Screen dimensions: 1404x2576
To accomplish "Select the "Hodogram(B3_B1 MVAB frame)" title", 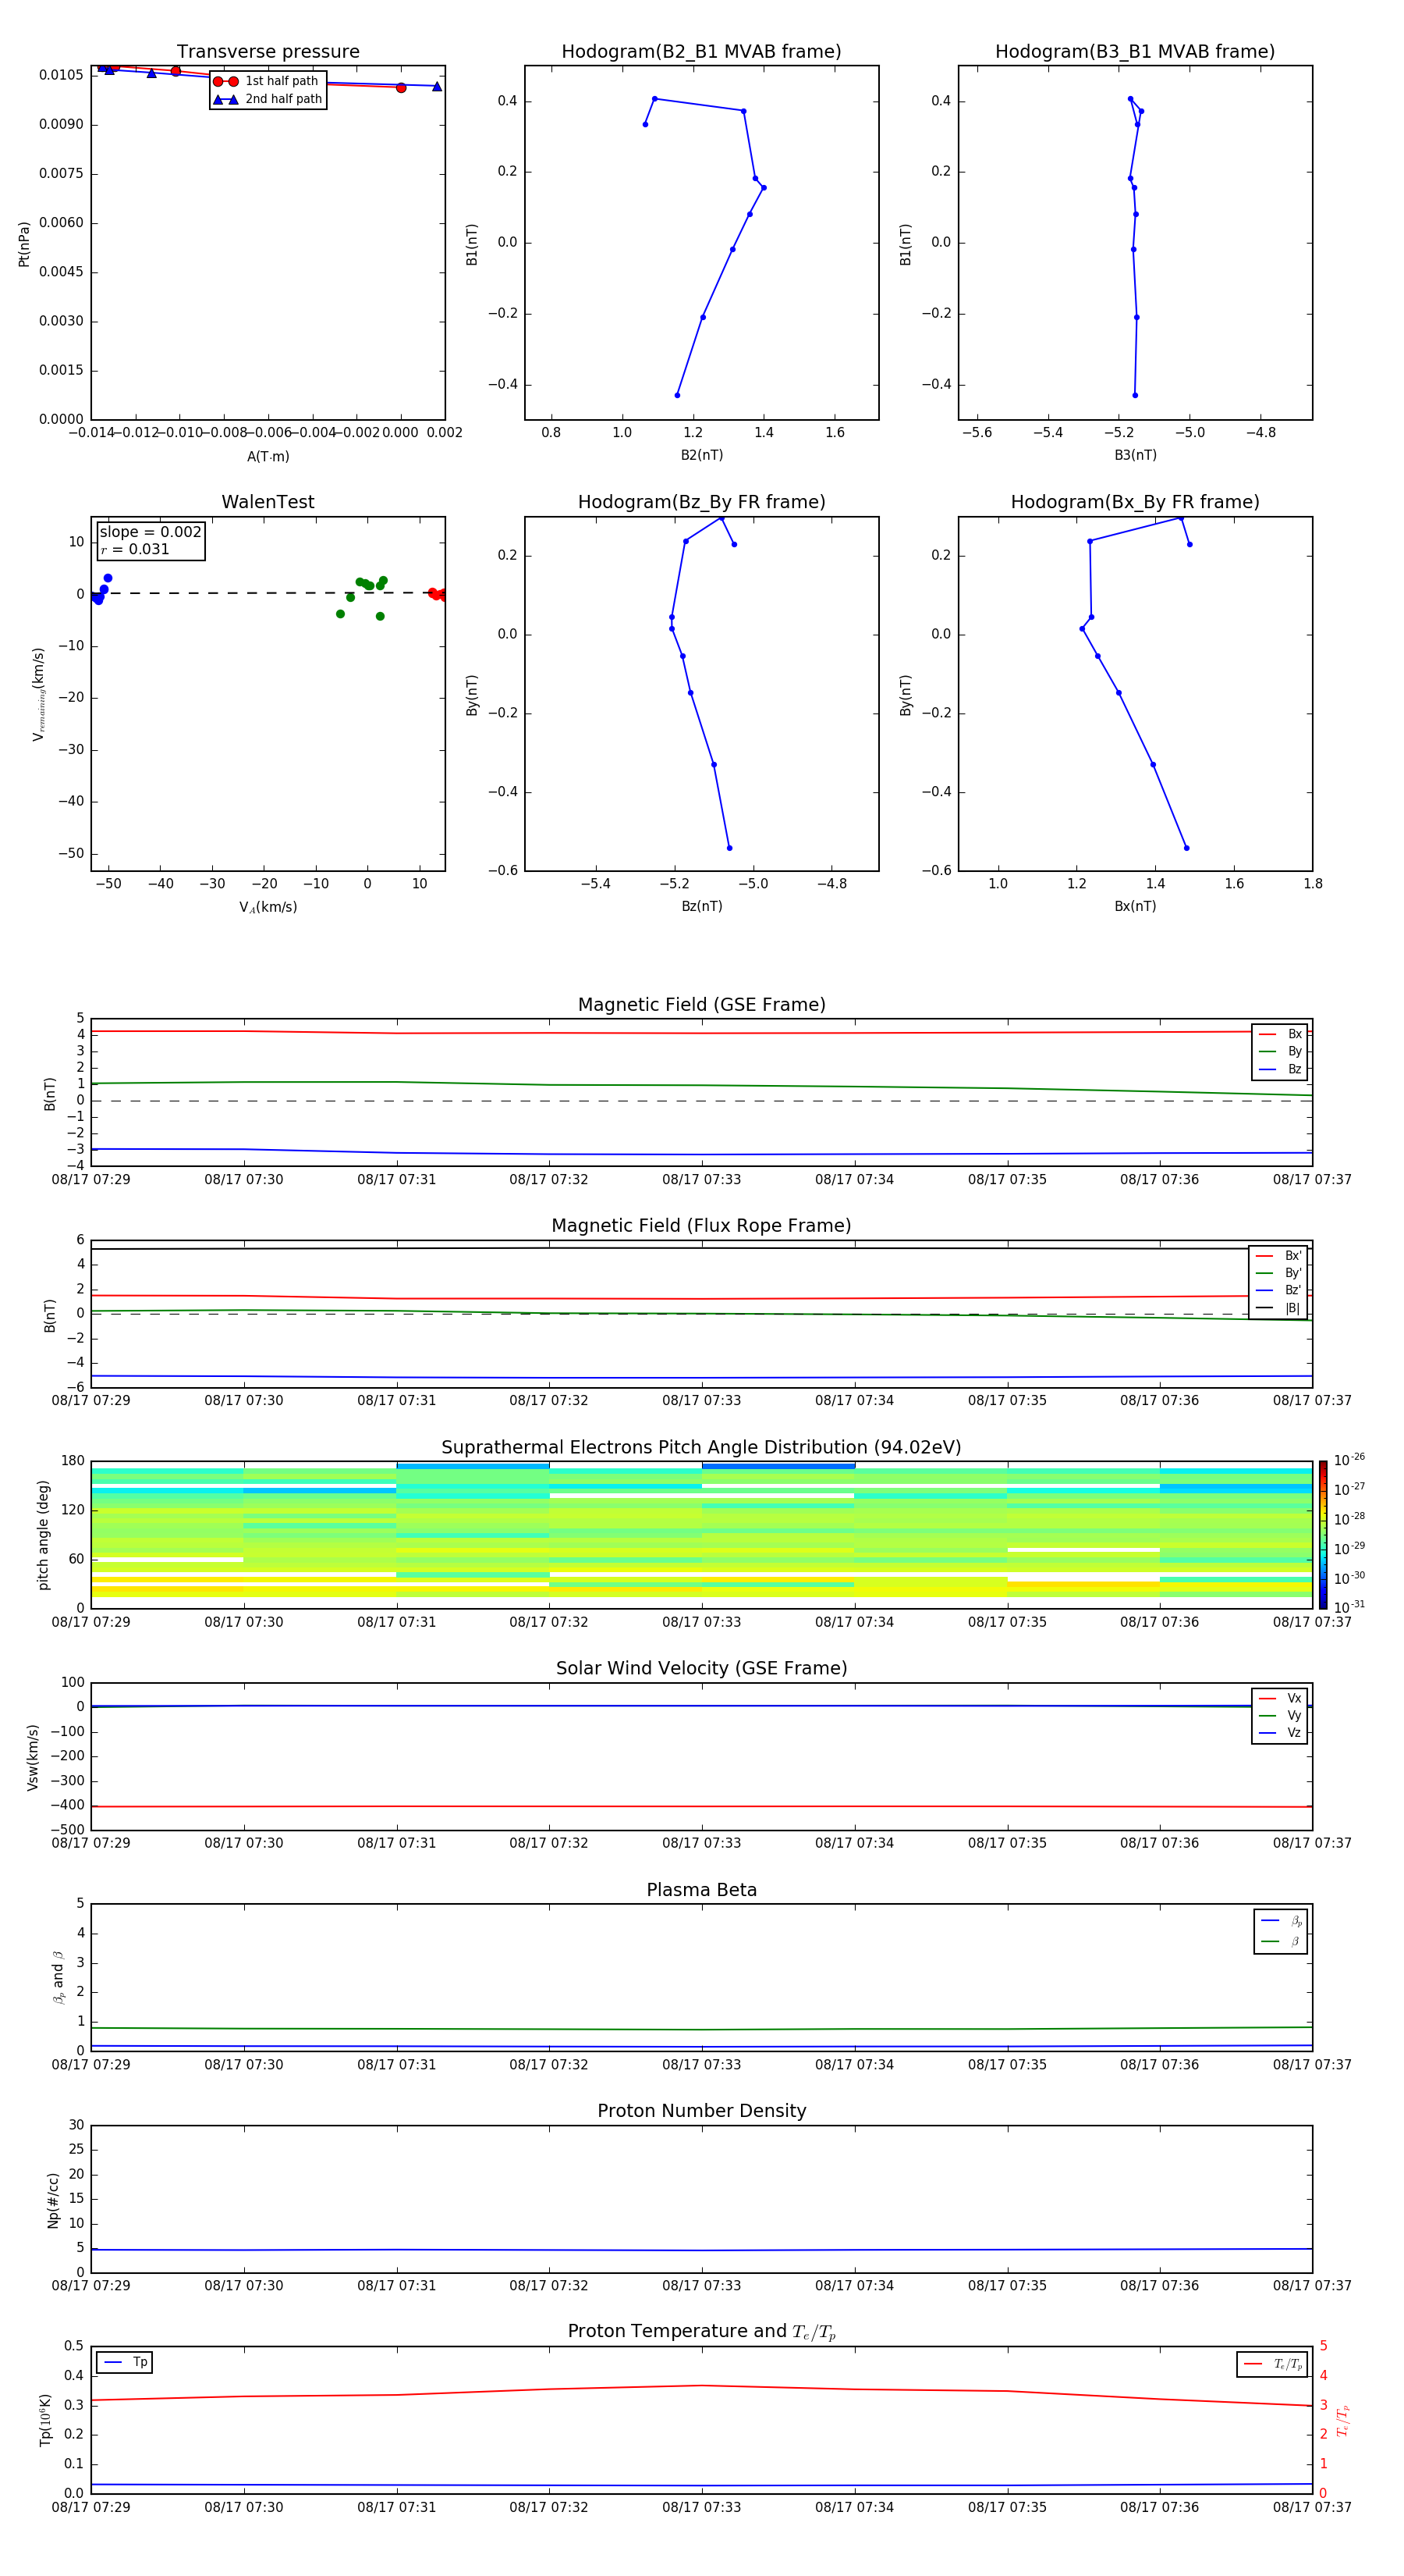I will point(1135,52).
